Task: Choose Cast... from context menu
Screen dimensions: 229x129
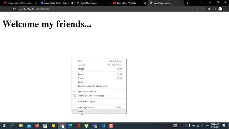Action: [99, 82]
